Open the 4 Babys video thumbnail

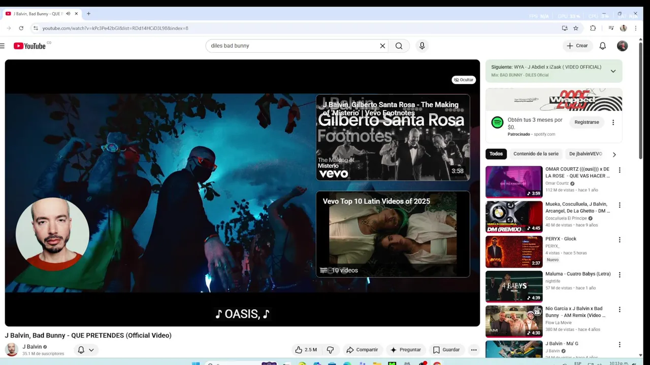click(514, 286)
